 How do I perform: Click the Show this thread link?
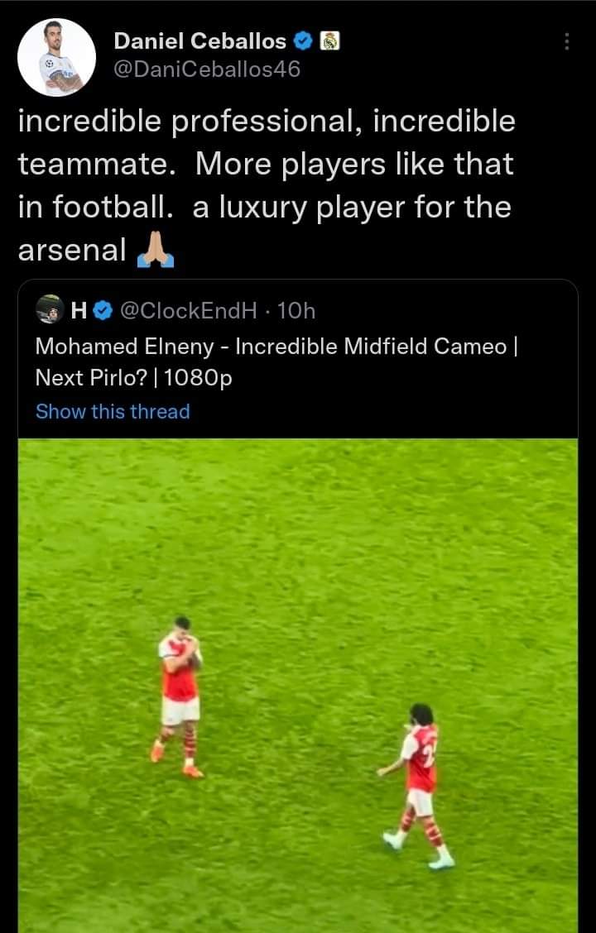point(113,411)
